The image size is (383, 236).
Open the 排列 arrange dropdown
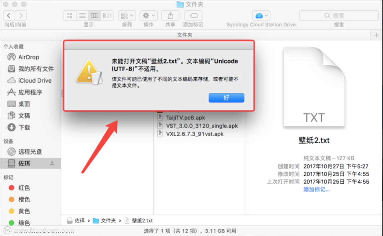click(127, 16)
